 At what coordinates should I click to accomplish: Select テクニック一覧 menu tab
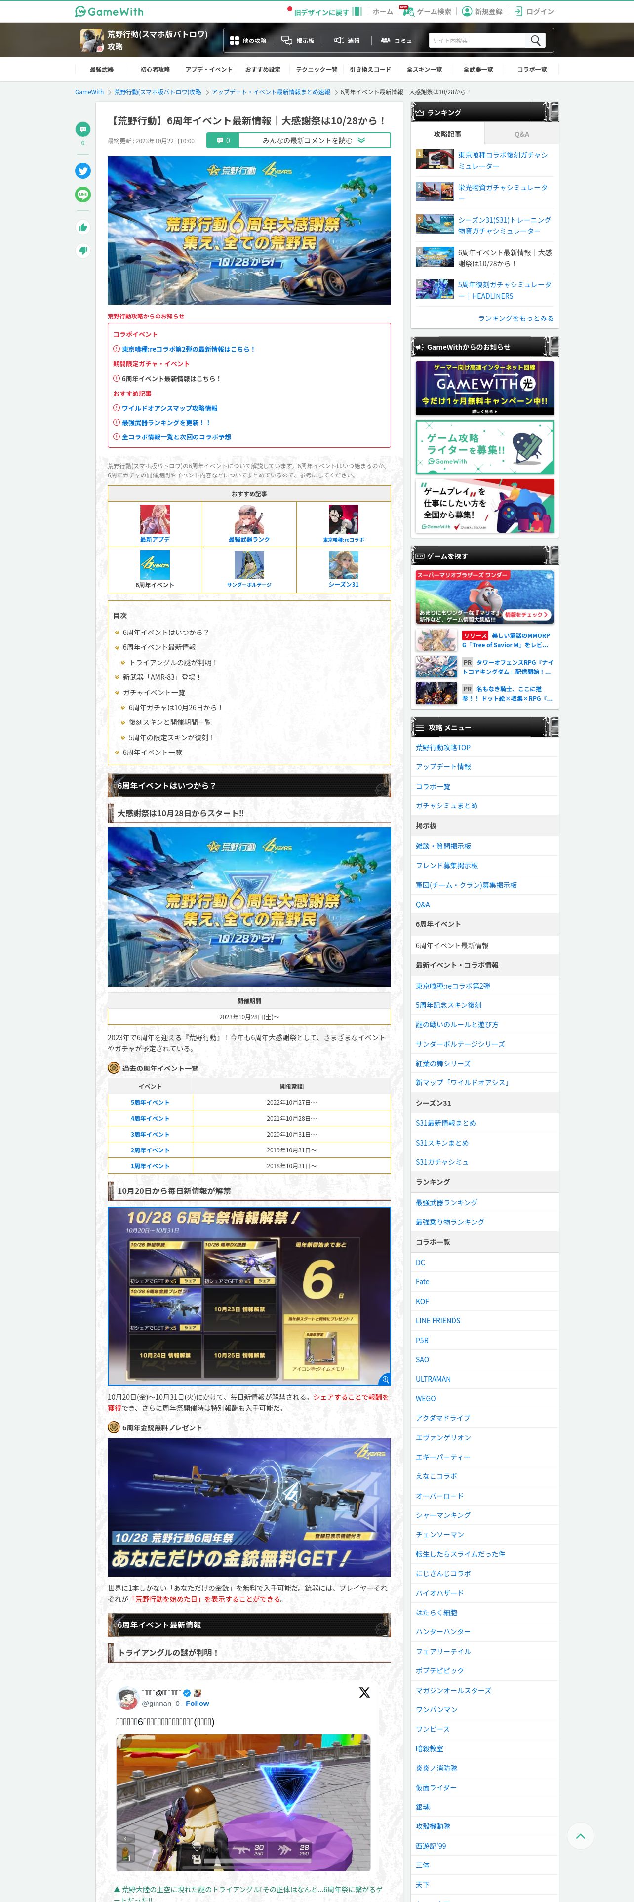point(317,70)
